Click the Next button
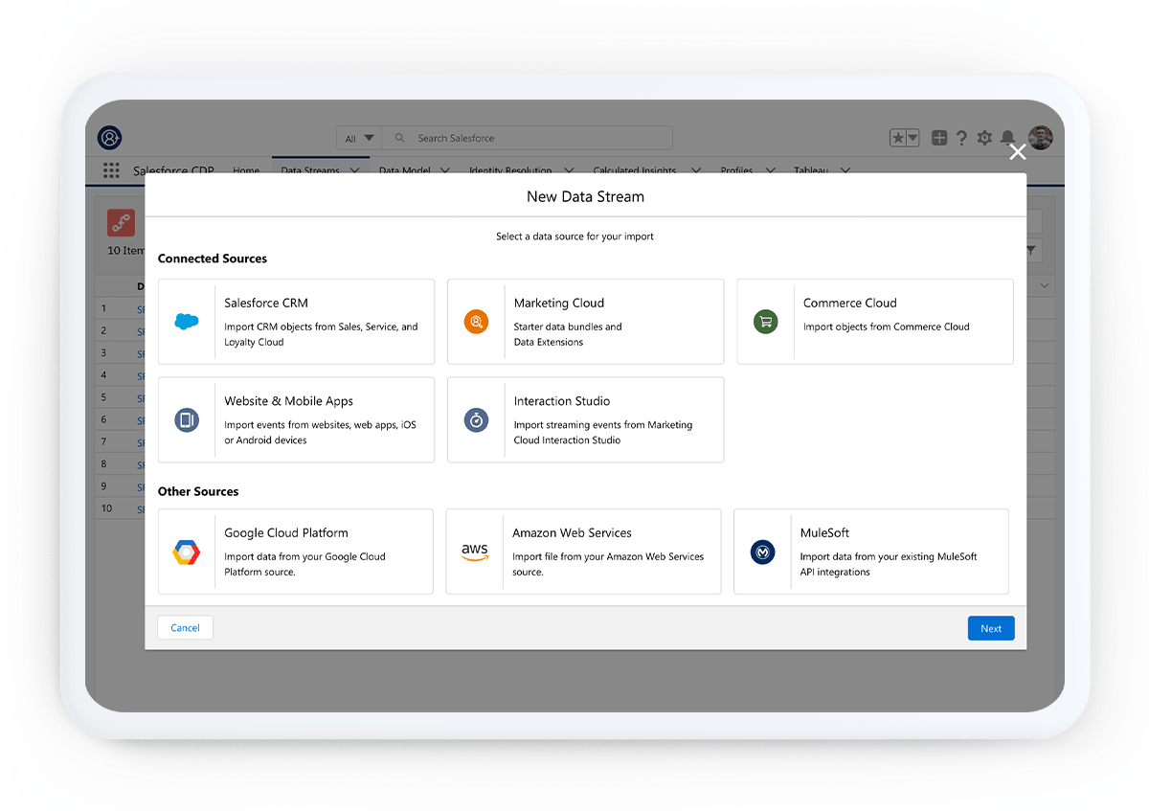Image resolution: width=1149 pixels, height=811 pixels. pyautogui.click(x=991, y=627)
